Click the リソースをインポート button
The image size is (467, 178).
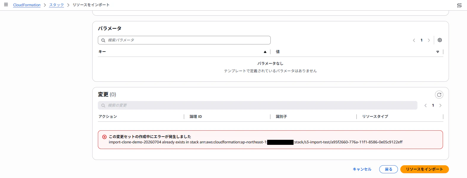pos(425,169)
